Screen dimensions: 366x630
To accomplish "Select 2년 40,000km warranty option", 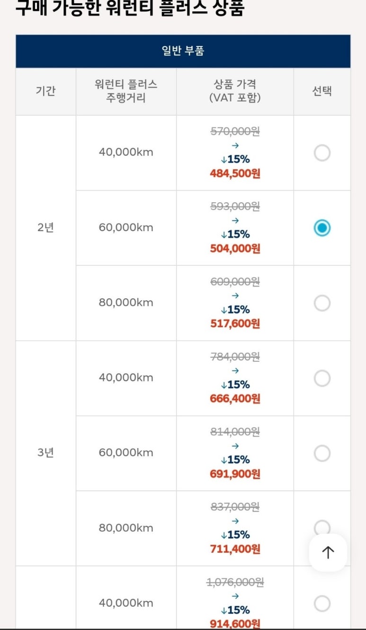I will tap(322, 153).
